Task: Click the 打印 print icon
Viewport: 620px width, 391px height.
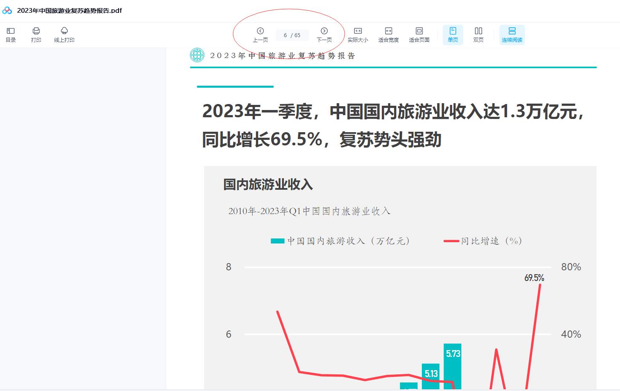Action: point(36,35)
